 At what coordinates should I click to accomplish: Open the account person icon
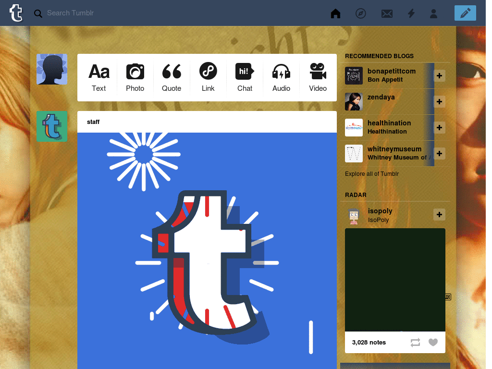pyautogui.click(x=433, y=13)
